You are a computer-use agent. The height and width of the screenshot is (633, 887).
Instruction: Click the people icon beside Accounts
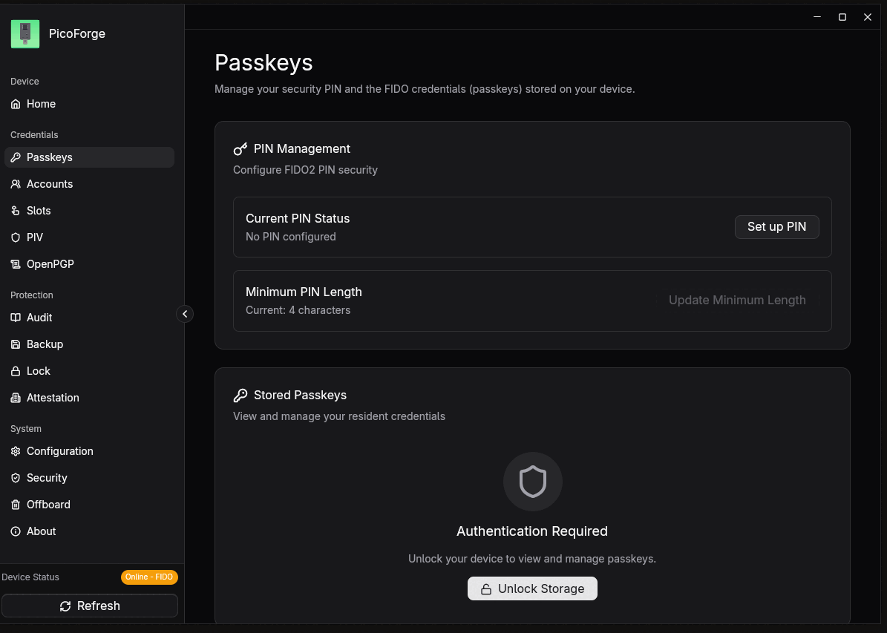[x=16, y=184]
